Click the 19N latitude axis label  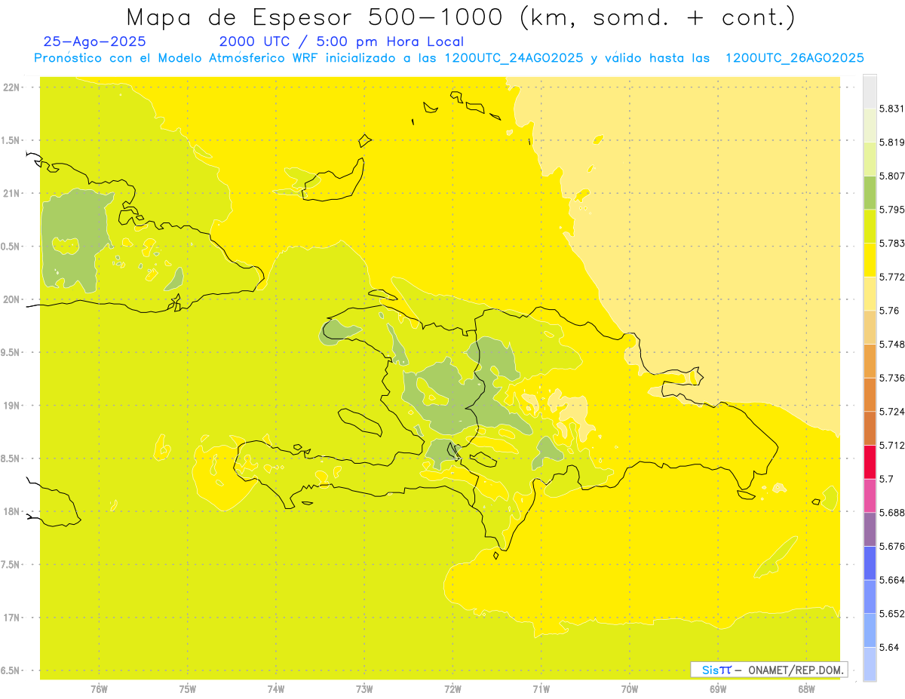coord(11,406)
